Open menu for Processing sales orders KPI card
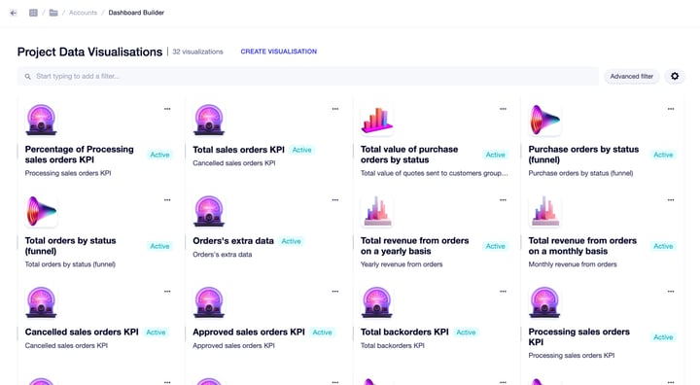Image resolution: width=700 pixels, height=385 pixels. pos(671,292)
